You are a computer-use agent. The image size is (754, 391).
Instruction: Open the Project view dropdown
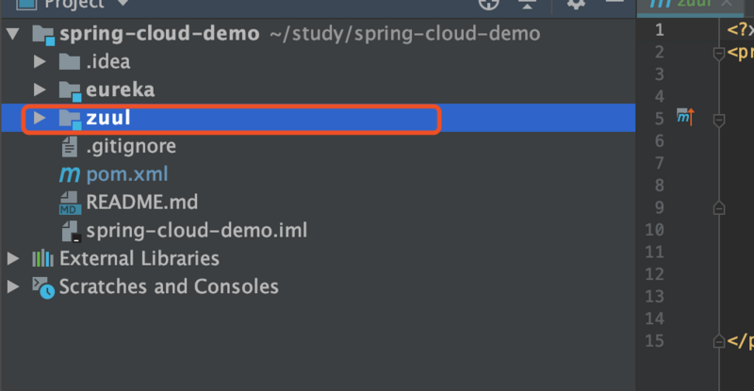coord(121,3)
